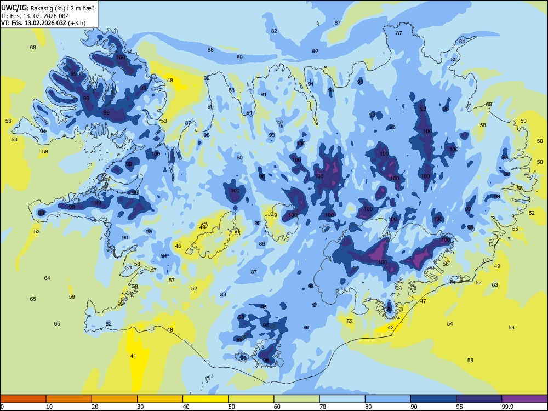Click the legend tick label '10'
This screenshot has width=548, height=411.
[x=49, y=407]
